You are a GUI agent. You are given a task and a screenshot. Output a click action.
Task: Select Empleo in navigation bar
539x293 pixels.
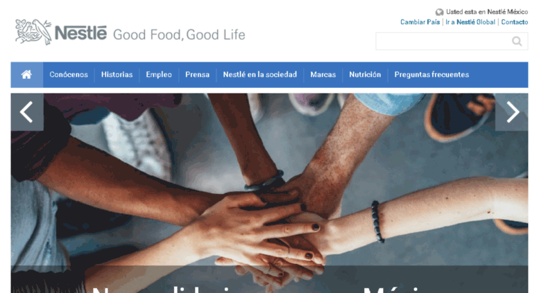pos(159,74)
